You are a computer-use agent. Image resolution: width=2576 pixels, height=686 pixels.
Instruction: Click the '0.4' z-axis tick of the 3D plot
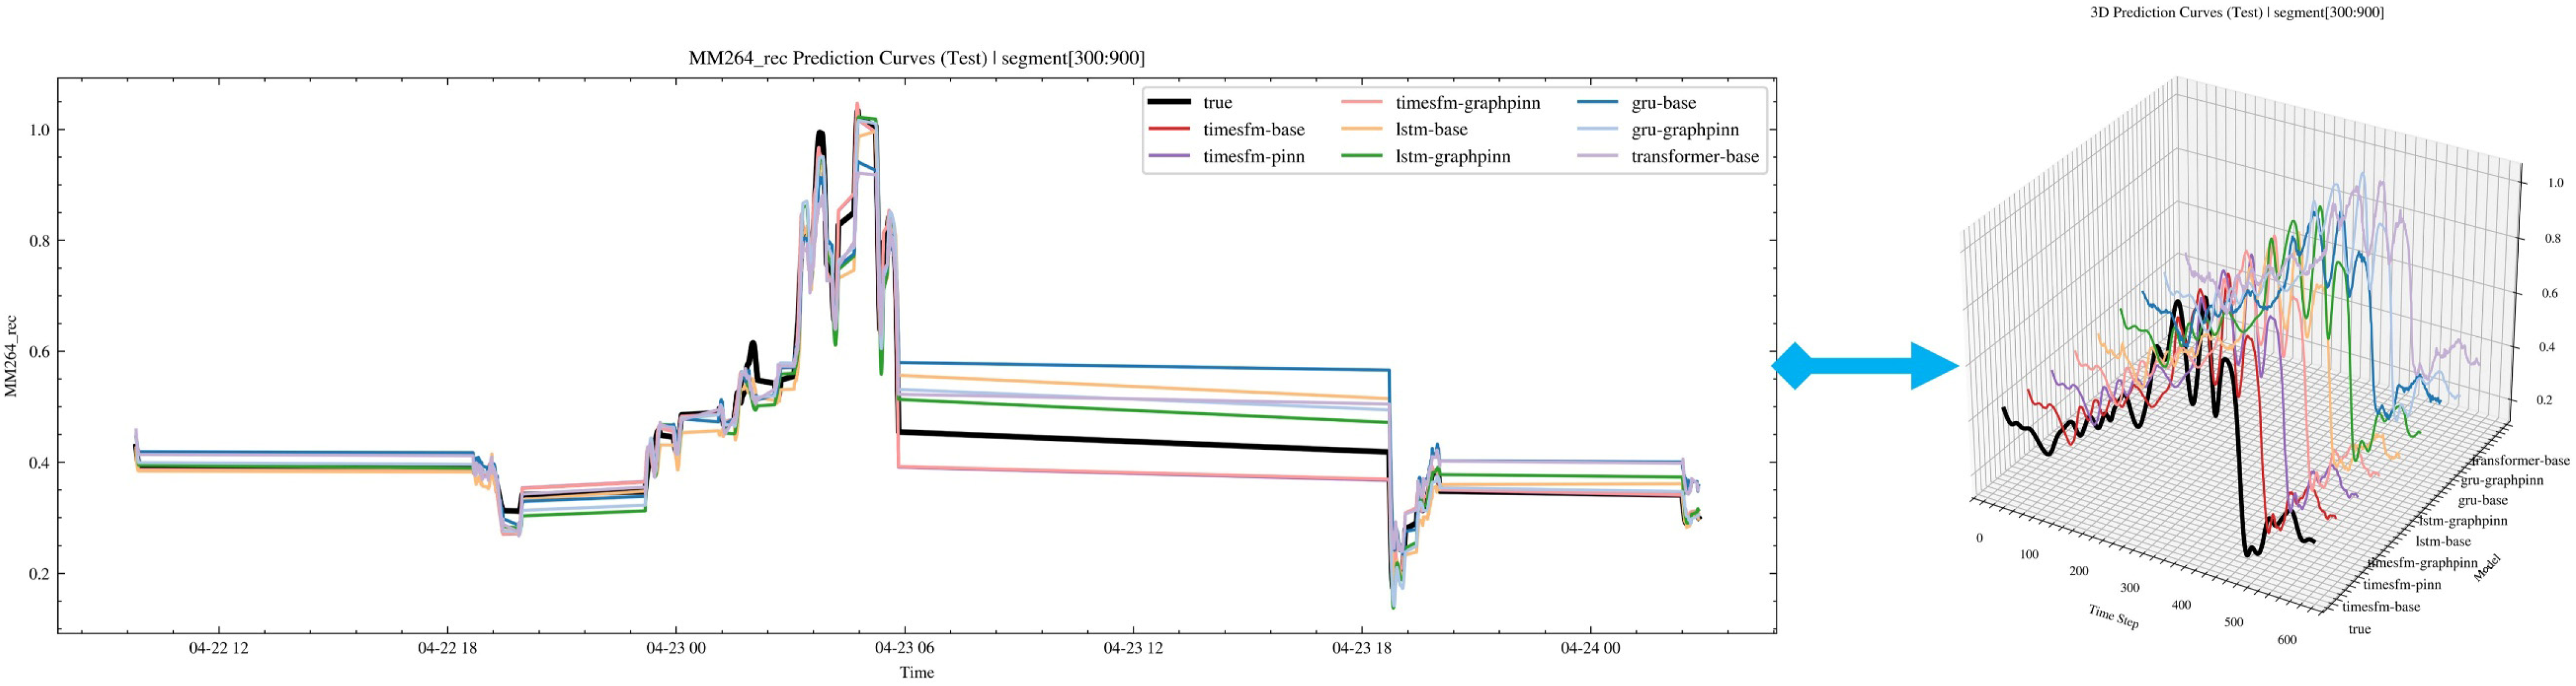(x=2547, y=348)
